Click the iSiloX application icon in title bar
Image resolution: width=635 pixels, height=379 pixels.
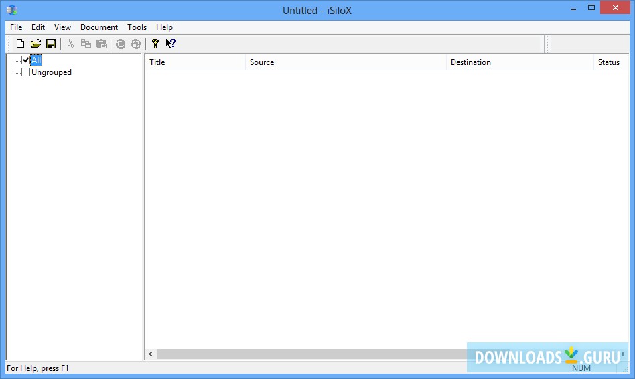(12, 10)
